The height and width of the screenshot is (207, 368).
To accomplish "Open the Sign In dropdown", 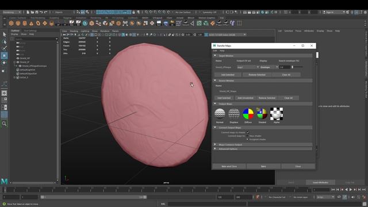I will (333, 12).
